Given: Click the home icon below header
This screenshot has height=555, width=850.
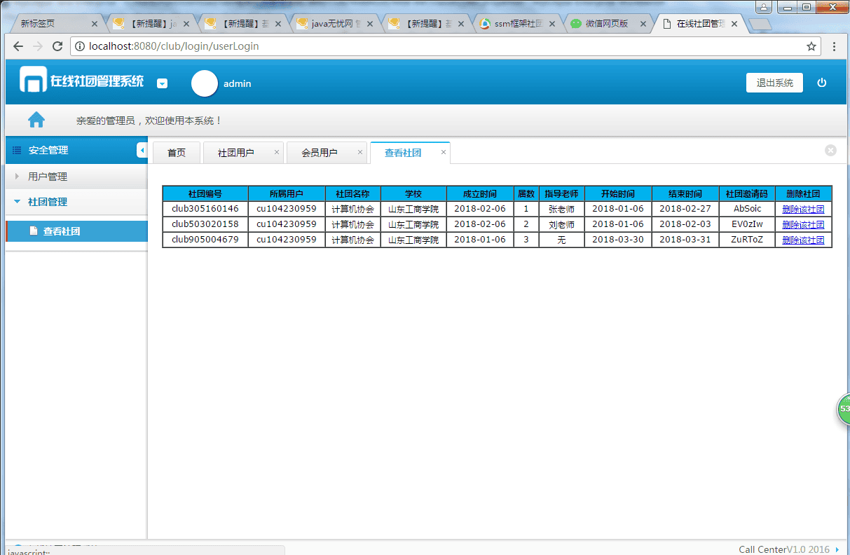Looking at the screenshot, I should click(x=36, y=120).
